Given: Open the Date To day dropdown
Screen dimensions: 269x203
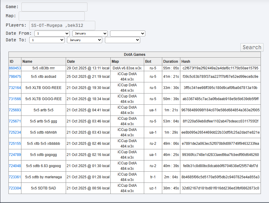Looking at the screenshot, I should click(x=47, y=40).
